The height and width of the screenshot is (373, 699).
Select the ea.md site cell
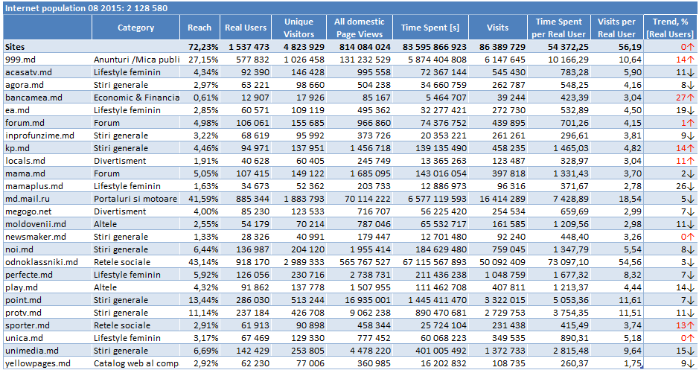(47, 110)
